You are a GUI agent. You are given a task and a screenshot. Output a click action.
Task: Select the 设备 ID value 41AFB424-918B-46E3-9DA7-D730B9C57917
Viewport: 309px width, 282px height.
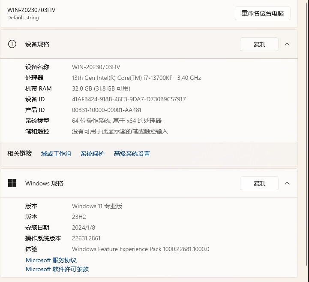coord(129,99)
